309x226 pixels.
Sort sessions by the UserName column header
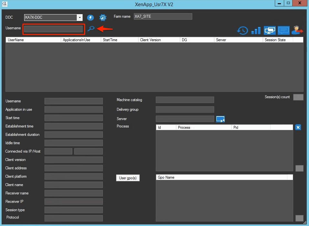click(x=33, y=40)
